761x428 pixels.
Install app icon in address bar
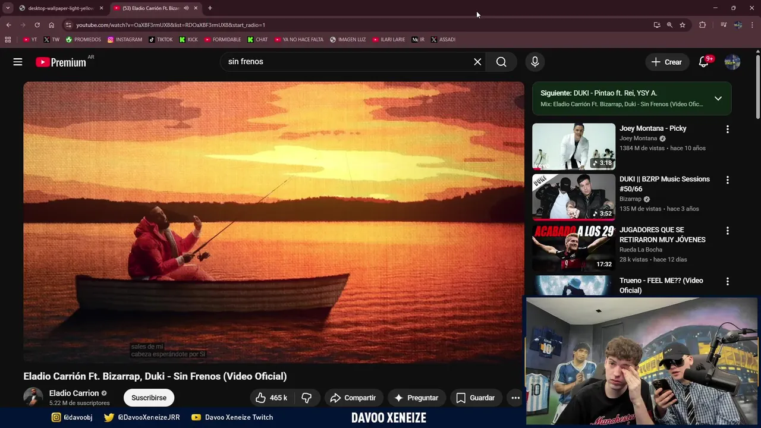657,25
